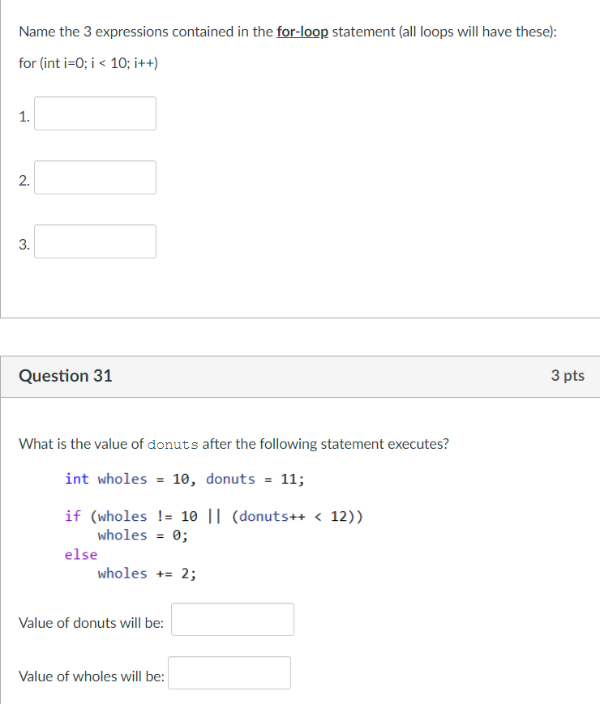Click inside answer box 2
The height and width of the screenshot is (704, 600).
point(95,177)
